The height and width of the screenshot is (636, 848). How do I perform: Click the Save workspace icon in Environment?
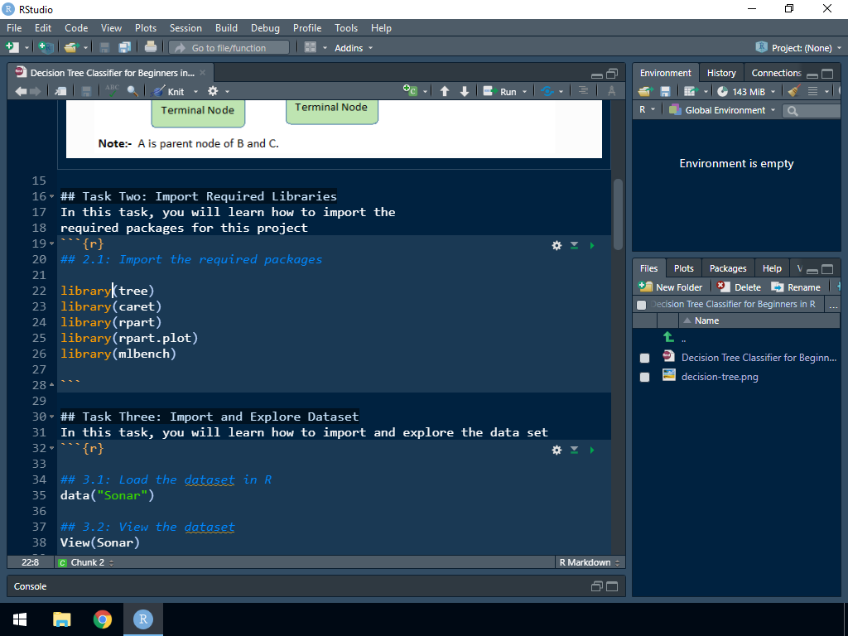(666, 91)
